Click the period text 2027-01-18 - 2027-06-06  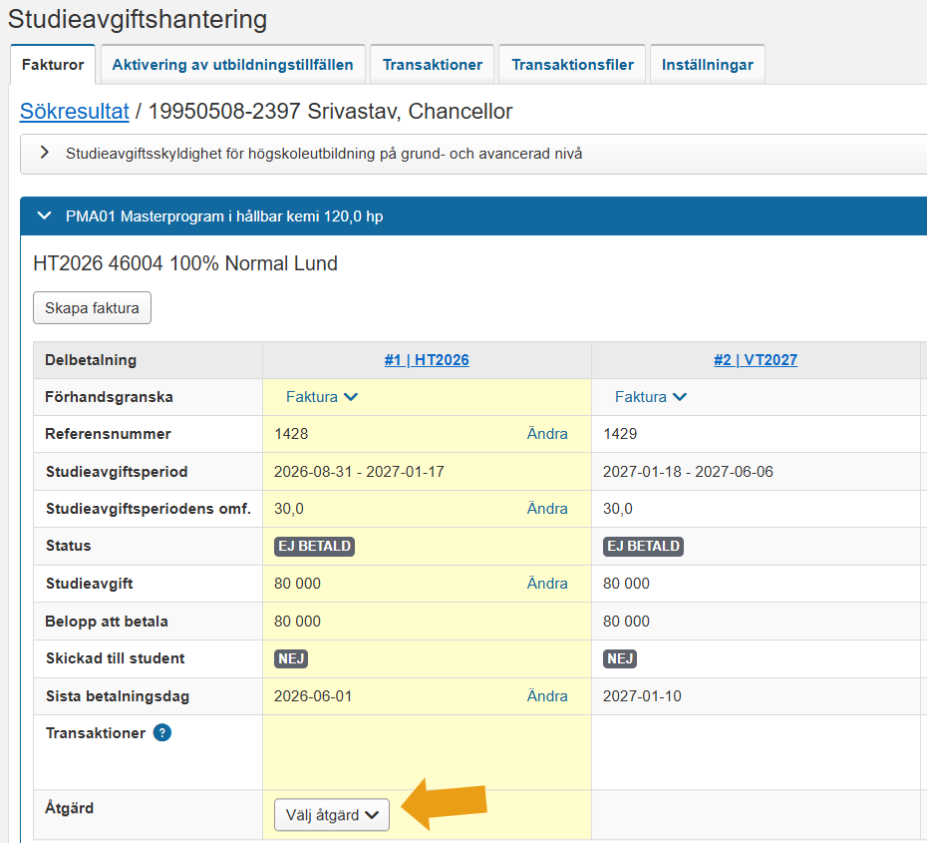pos(688,472)
